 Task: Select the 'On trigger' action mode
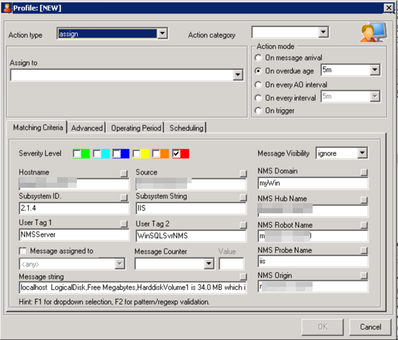(258, 110)
